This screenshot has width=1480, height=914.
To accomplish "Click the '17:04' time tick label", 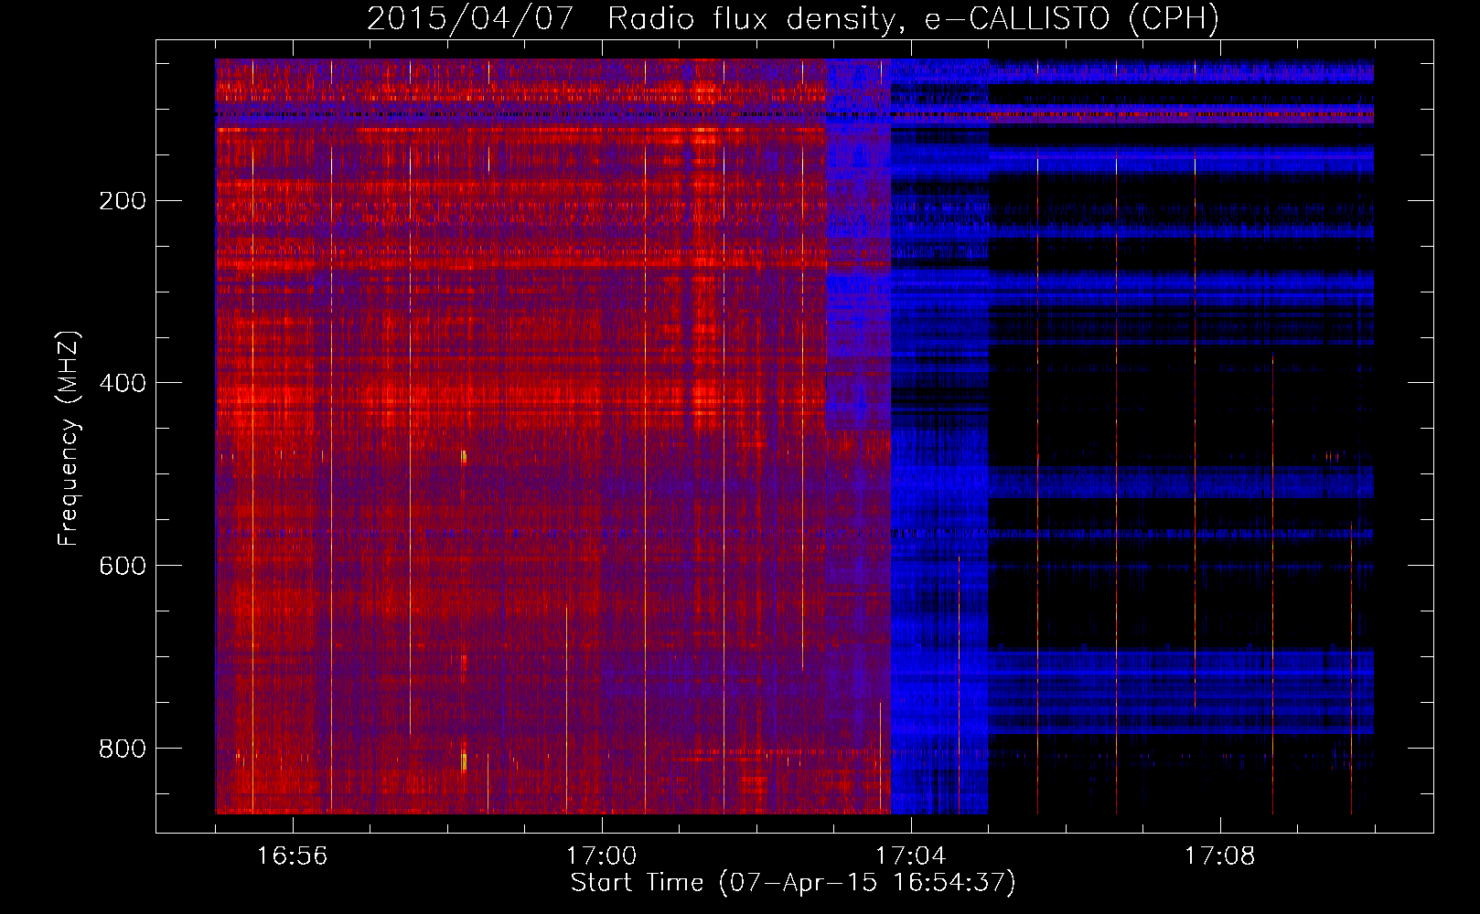I will (x=910, y=856).
